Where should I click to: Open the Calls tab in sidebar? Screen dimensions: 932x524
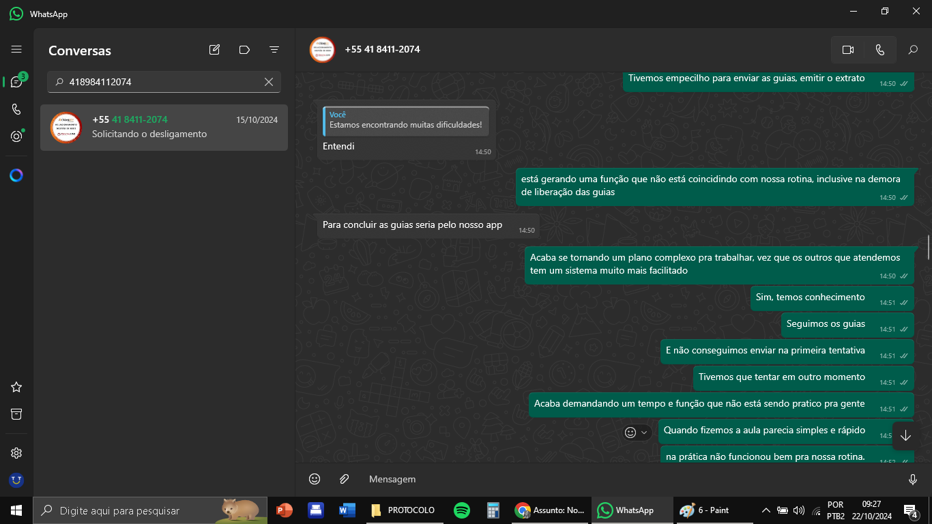[16, 109]
